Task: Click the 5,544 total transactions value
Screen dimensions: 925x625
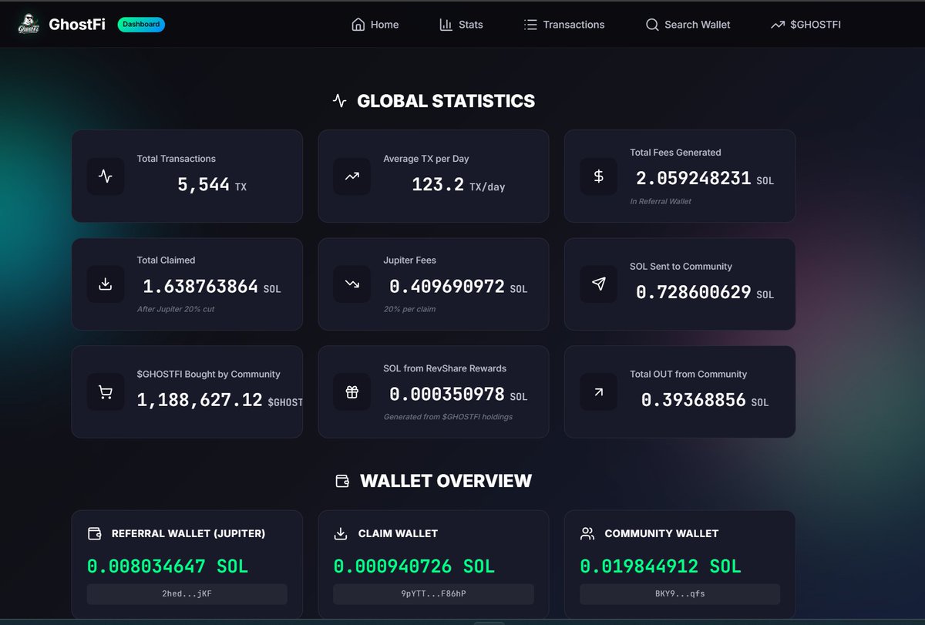Action: tap(212, 185)
